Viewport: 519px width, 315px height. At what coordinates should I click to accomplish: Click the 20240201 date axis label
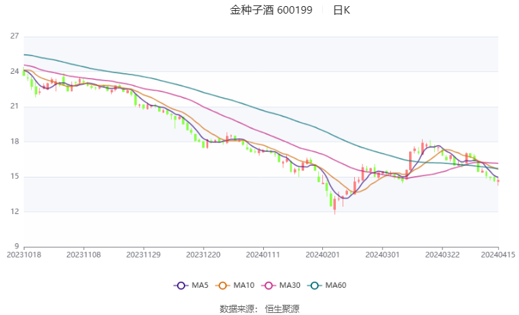tap(322, 255)
